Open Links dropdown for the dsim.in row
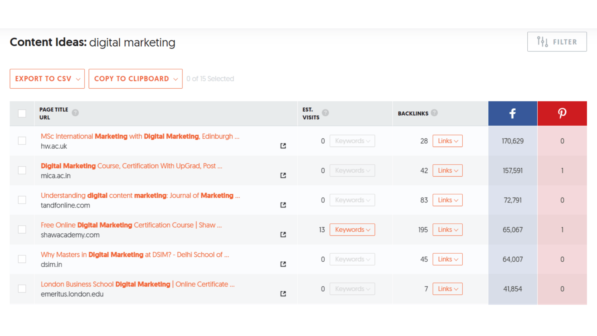 tap(447, 259)
